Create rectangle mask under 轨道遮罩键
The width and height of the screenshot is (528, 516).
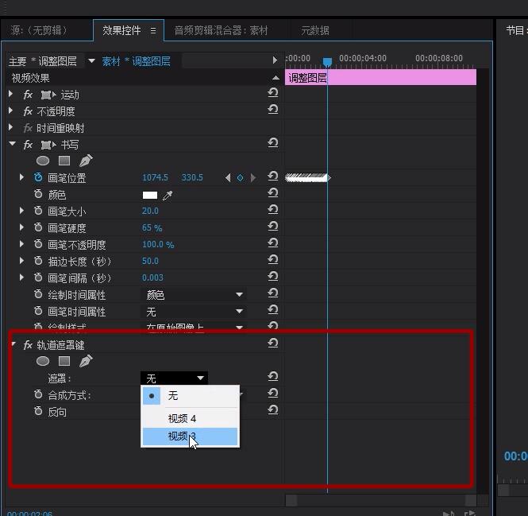tap(64, 361)
